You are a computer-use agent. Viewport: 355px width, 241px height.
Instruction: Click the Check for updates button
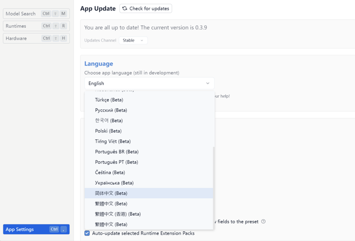pyautogui.click(x=146, y=8)
